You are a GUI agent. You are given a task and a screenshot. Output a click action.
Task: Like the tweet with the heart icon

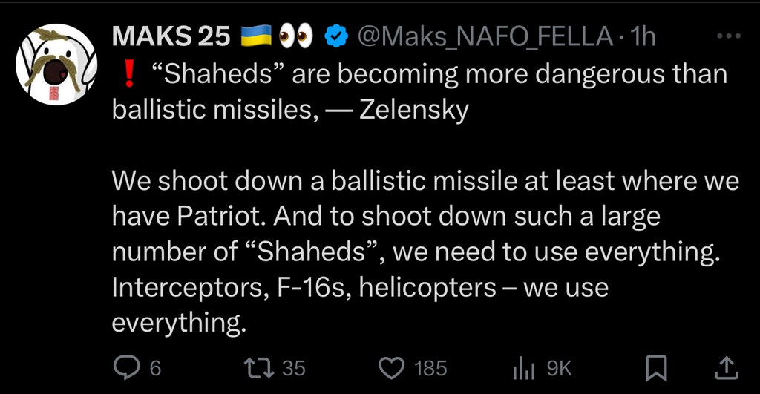click(x=392, y=367)
